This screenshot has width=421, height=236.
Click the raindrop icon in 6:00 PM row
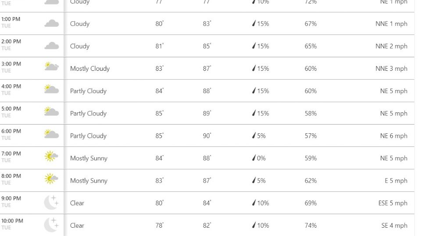coord(254,136)
